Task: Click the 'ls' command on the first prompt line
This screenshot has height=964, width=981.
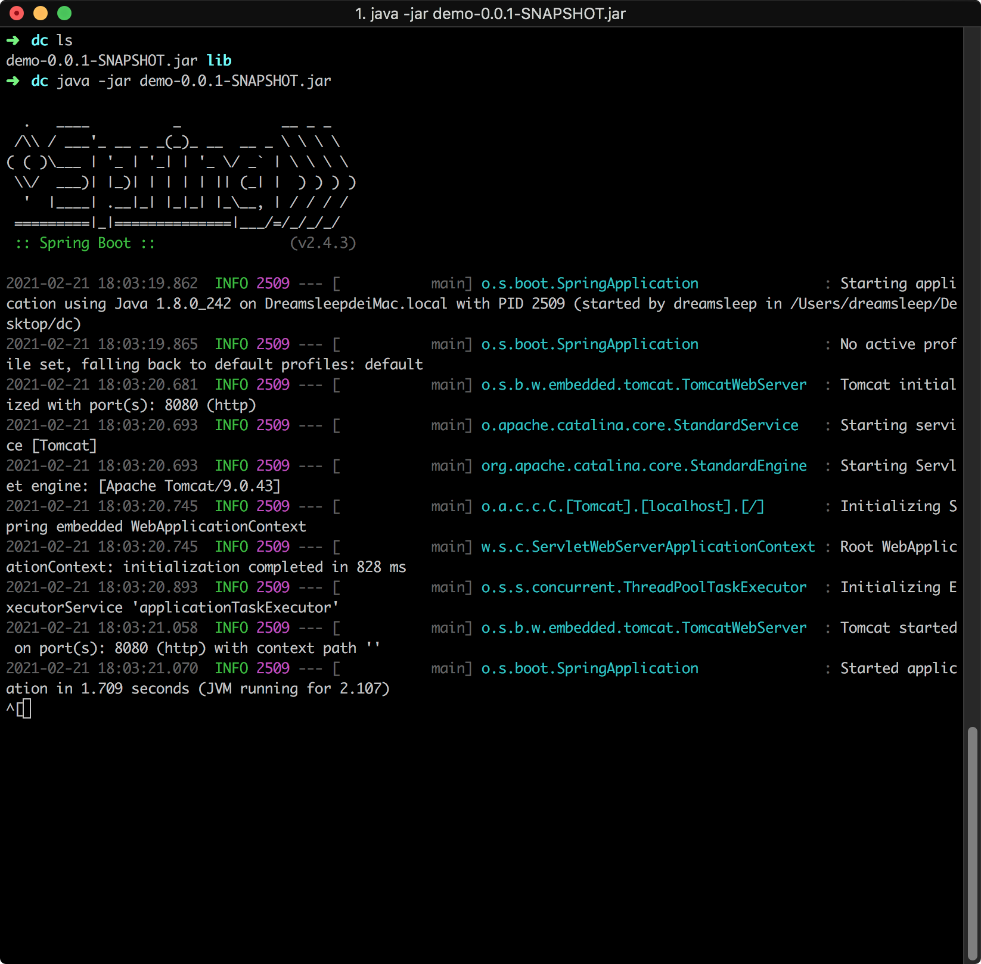Action: pyautogui.click(x=64, y=41)
